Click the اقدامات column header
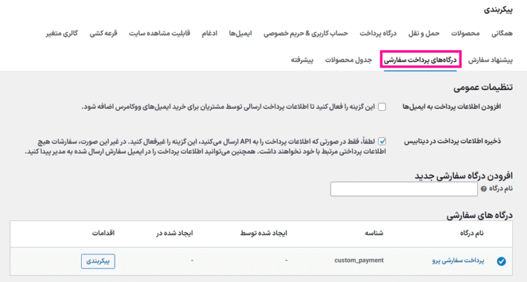The width and height of the screenshot is (527, 282). tap(103, 233)
